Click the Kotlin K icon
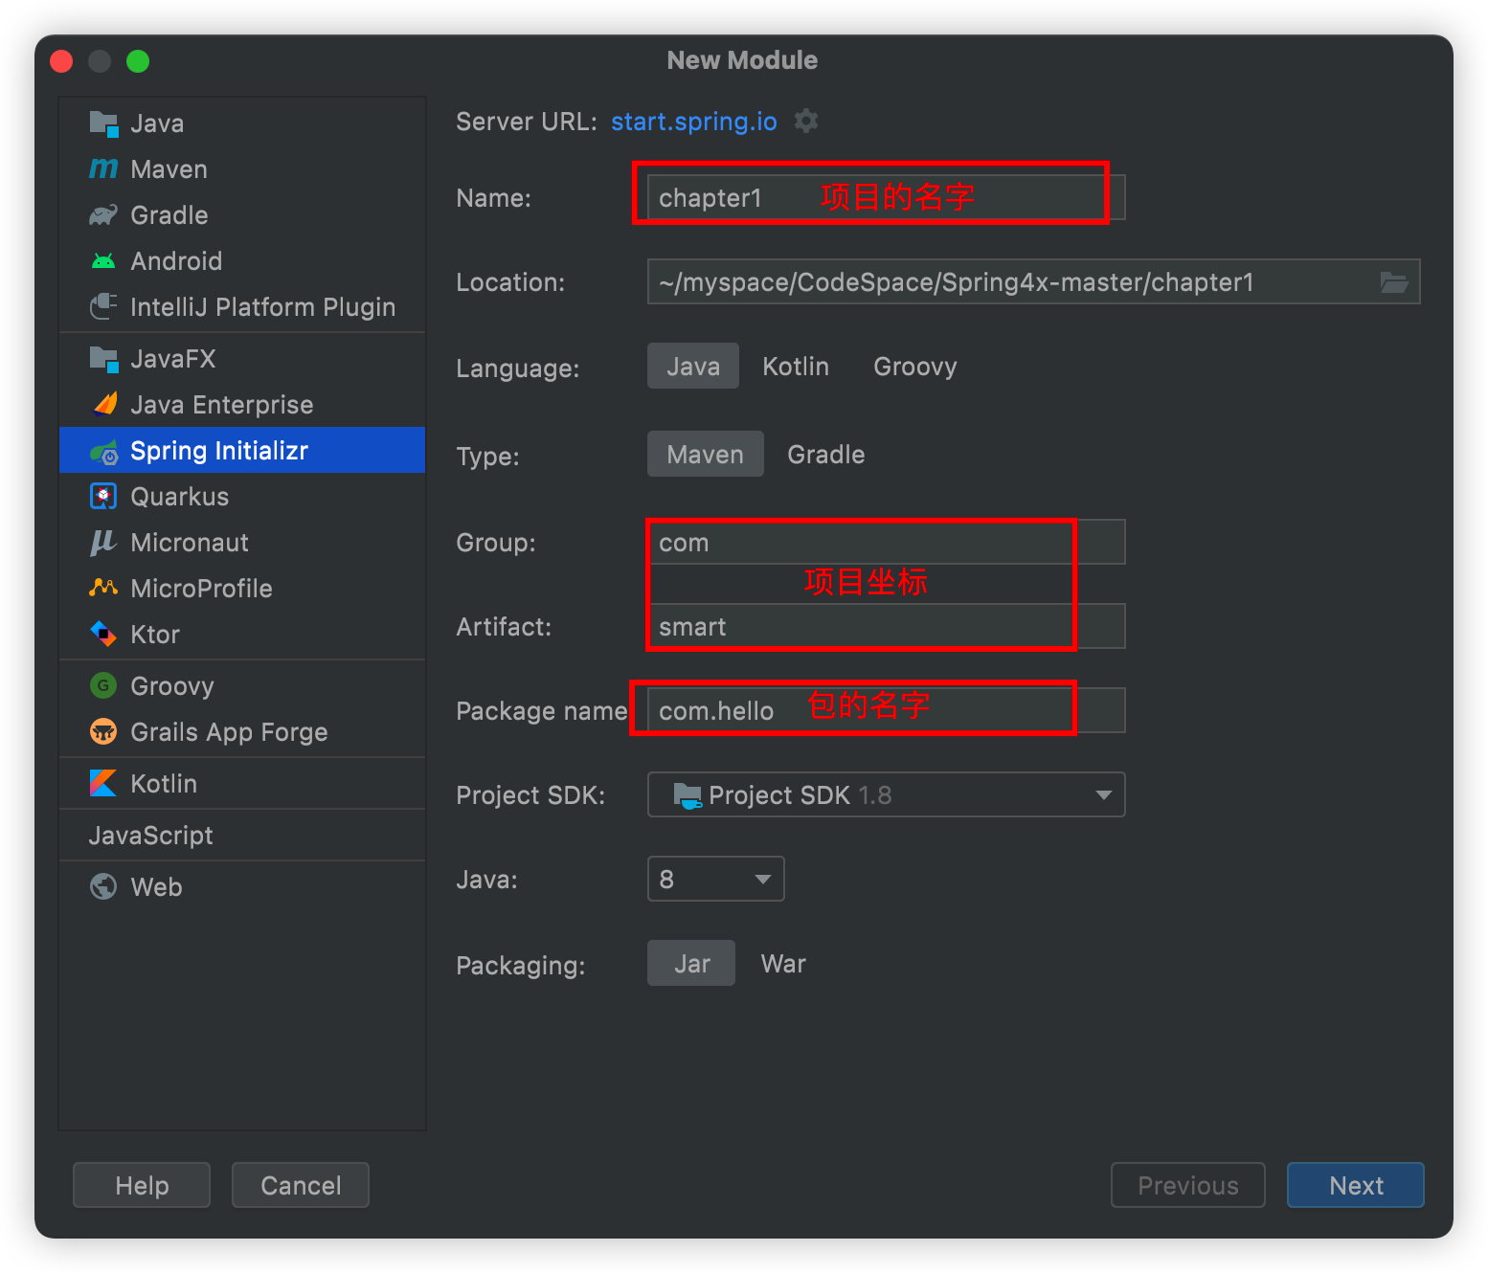Image resolution: width=1488 pixels, height=1273 pixels. coord(103,784)
